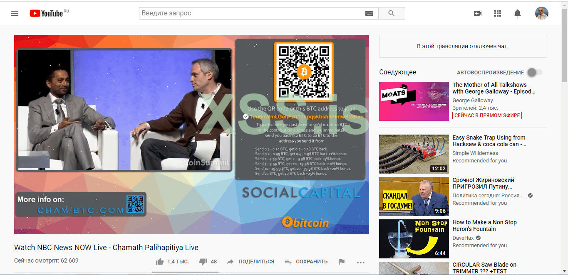Click title The Mother of All Talkshows
Viewport: 568px width, 275px height.
pyautogui.click(x=494, y=88)
